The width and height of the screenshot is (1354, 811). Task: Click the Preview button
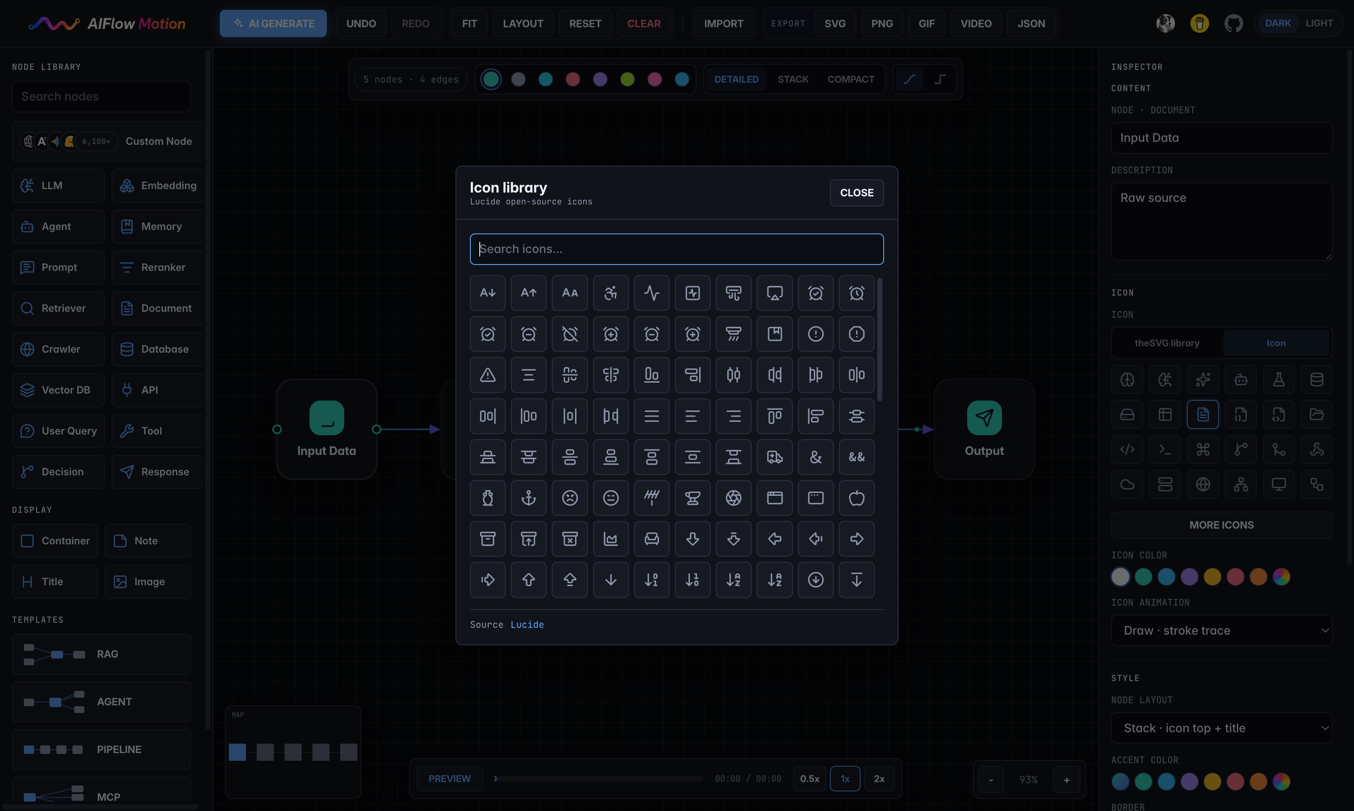click(449, 778)
